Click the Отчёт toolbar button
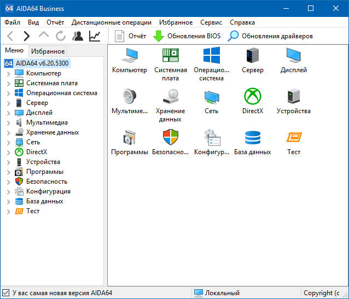The height and width of the screenshot is (299, 349). (x=131, y=36)
